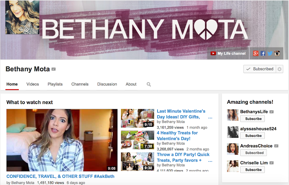Expand title of Throw a DIY Party video
The image size is (289, 185).
(x=210, y=161)
